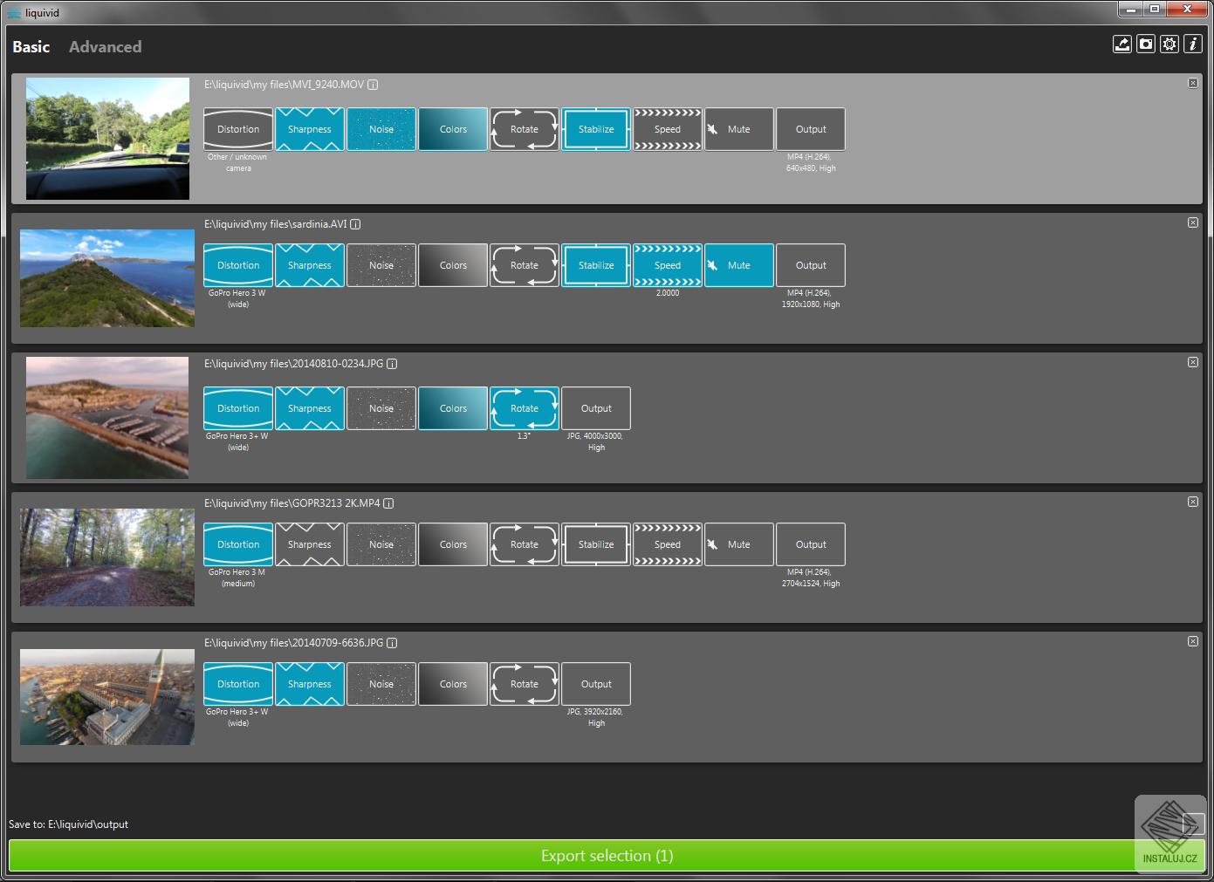The height and width of the screenshot is (882, 1214).
Task: Toggle Distortion for MVI_9240.MOV
Action: click(x=238, y=129)
